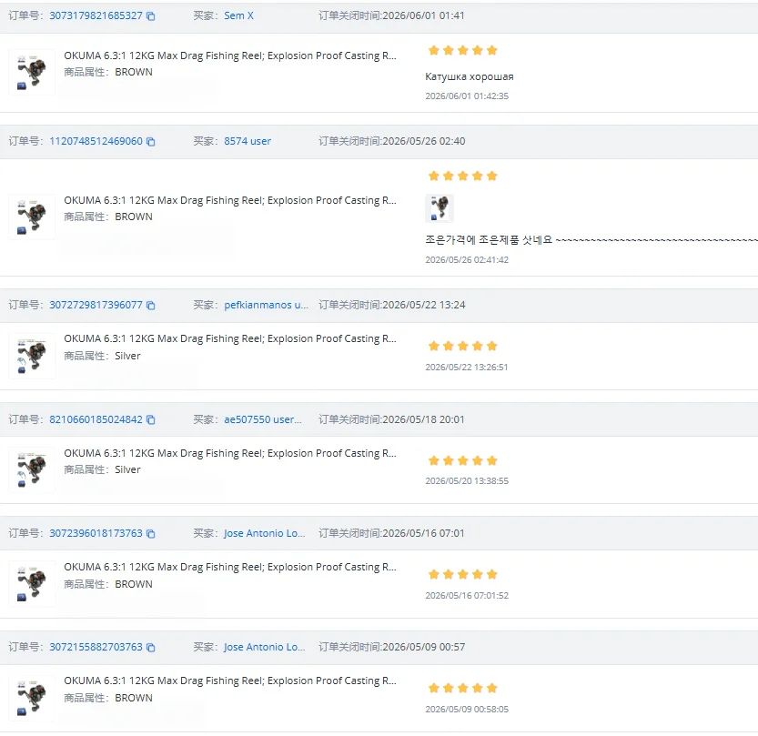Click product title in Sem X order

click(x=230, y=55)
